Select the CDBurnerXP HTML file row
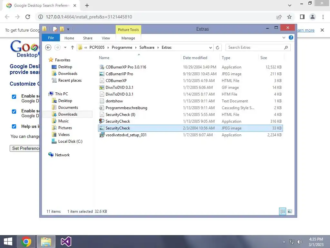Screen dimensions: 330x248 coord(190,80)
